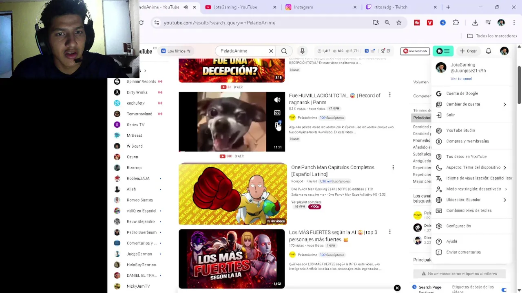
Task: Open Idioma de visualización setting
Action: (x=471, y=178)
